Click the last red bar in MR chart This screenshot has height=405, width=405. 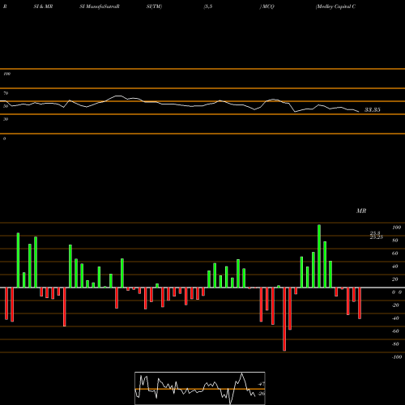click(360, 303)
